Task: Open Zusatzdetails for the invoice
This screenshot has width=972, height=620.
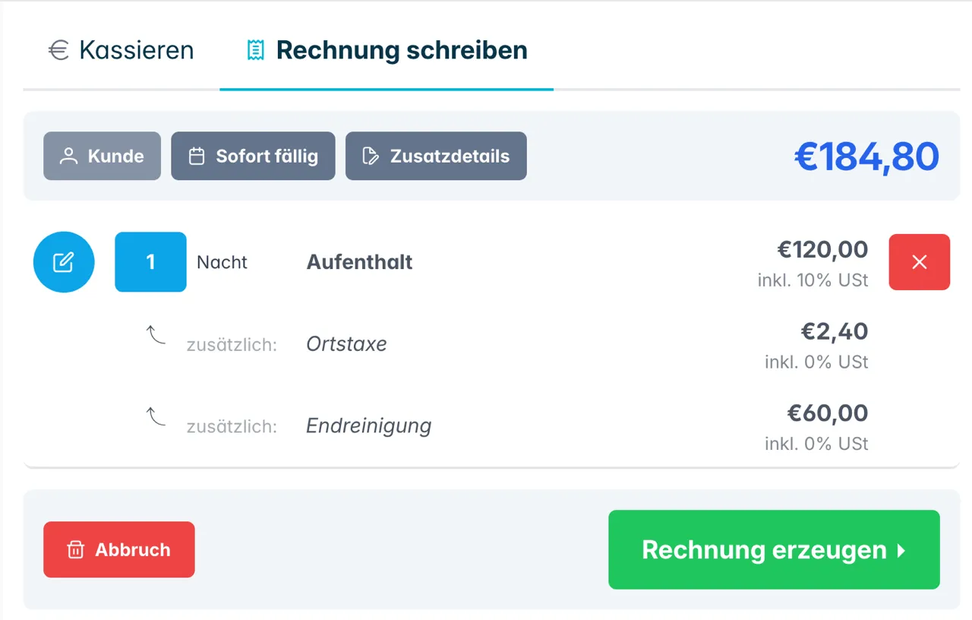Action: coord(436,156)
